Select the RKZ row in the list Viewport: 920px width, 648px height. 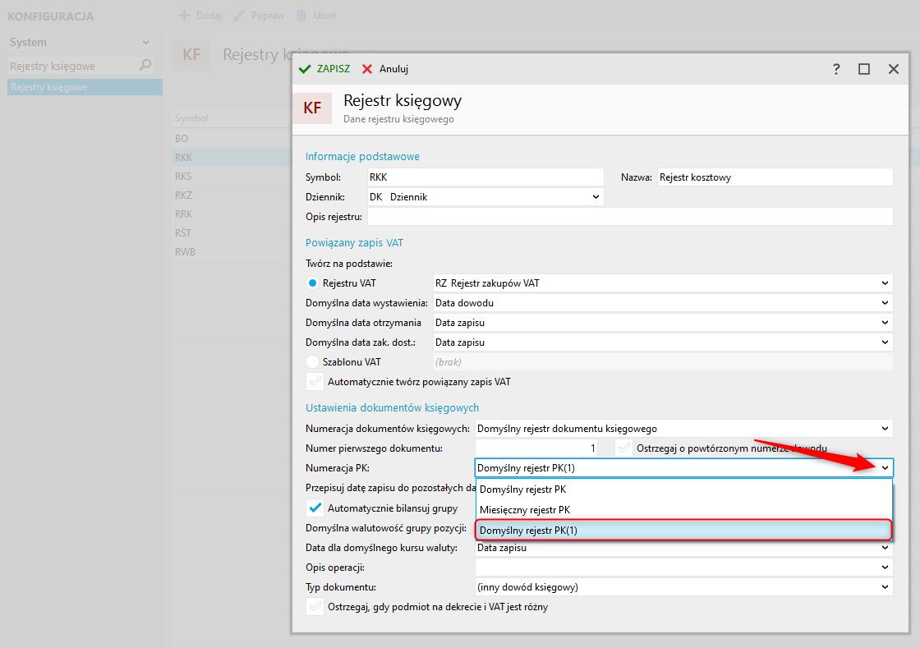tap(232, 195)
